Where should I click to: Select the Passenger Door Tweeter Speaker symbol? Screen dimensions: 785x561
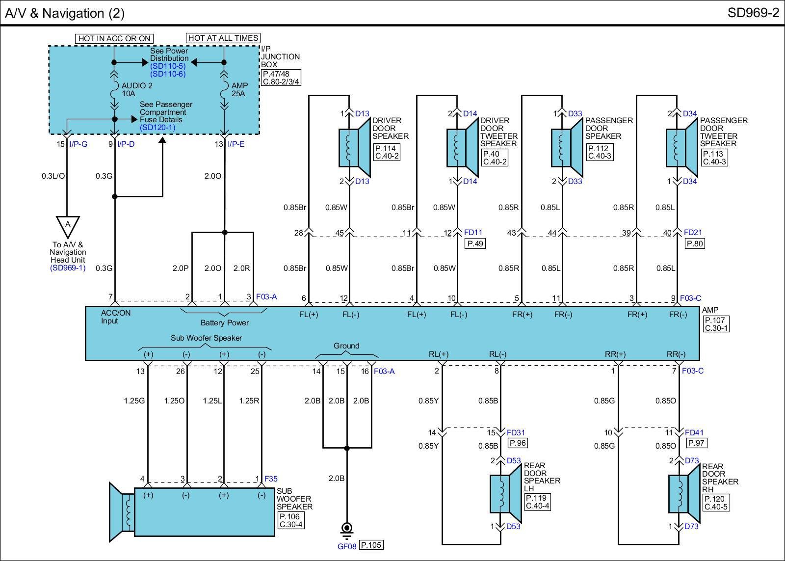pyautogui.click(x=682, y=148)
